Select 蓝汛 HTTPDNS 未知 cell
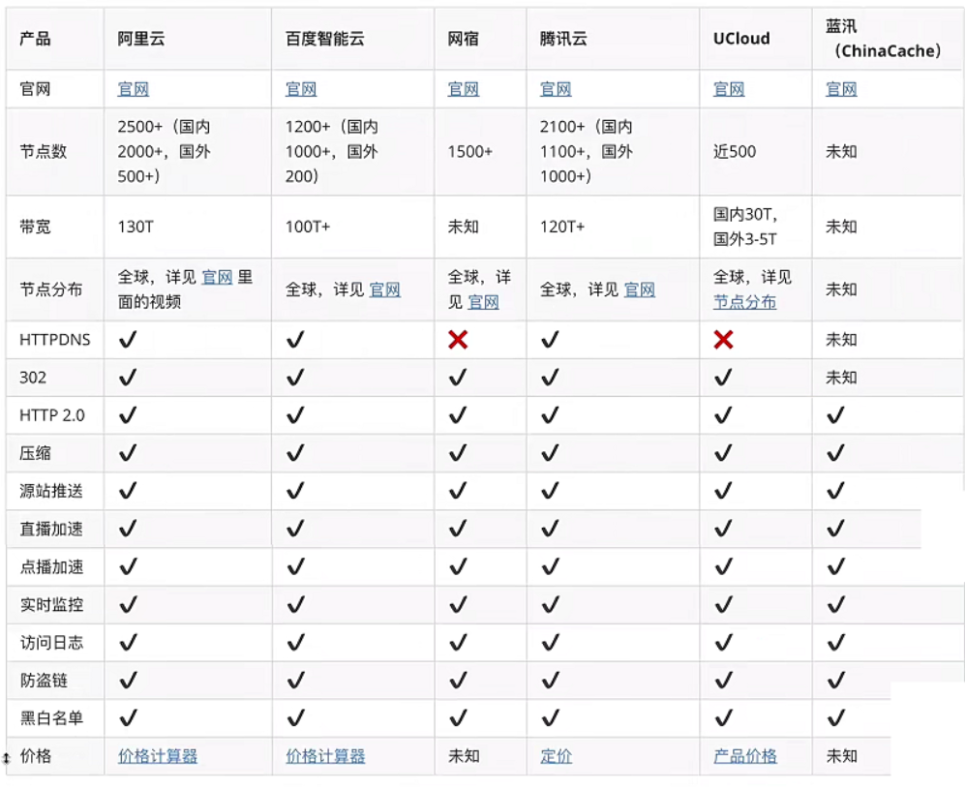 click(x=841, y=339)
